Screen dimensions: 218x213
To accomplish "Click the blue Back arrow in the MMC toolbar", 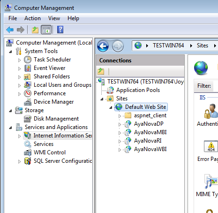I will [x=10, y=30].
